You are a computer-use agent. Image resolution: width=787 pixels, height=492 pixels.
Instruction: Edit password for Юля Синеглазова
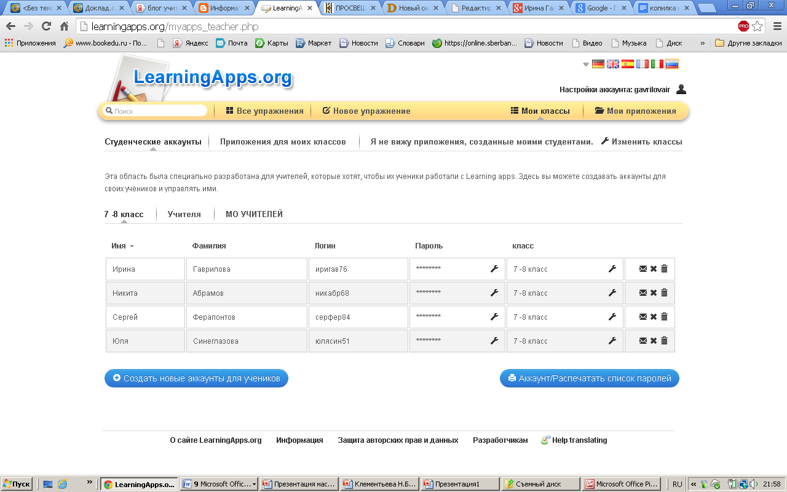[x=494, y=341]
